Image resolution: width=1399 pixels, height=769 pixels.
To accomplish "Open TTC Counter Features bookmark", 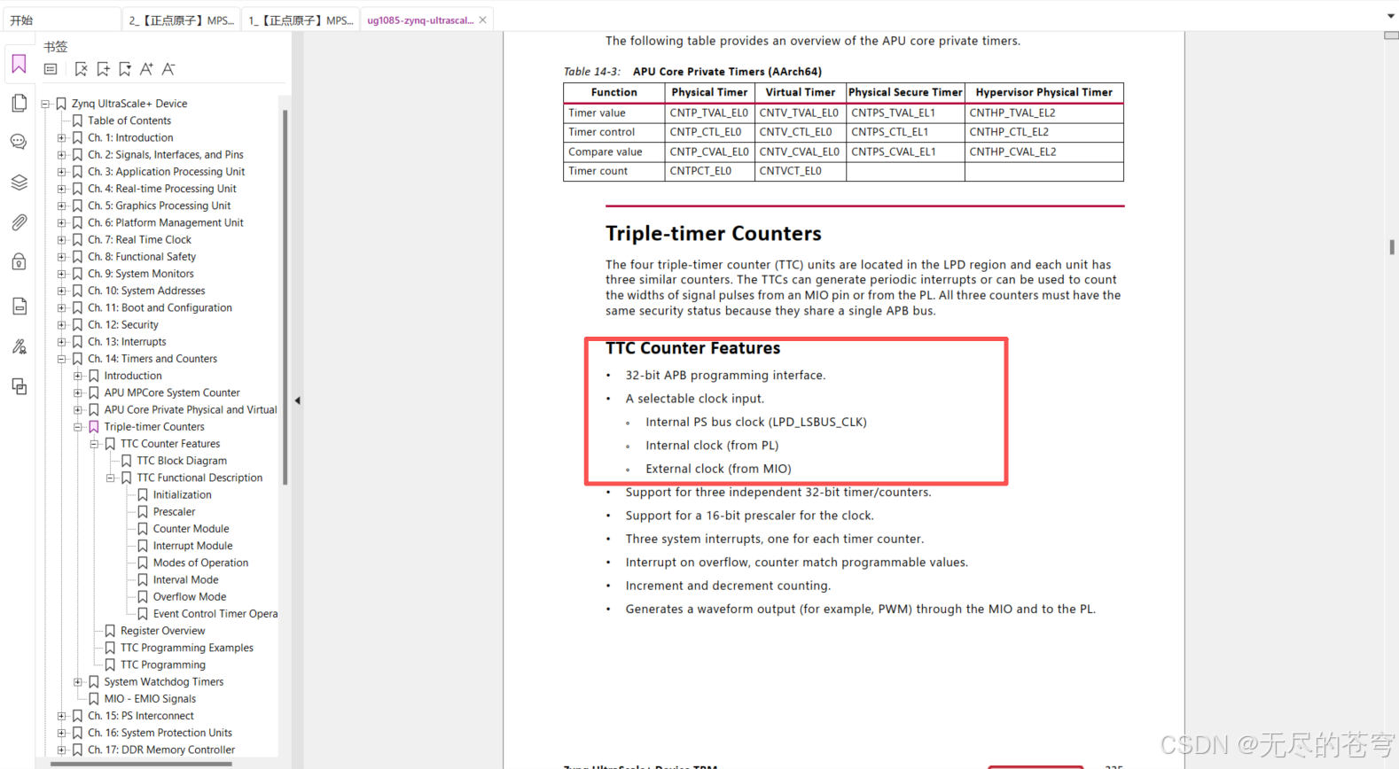I will pos(170,444).
